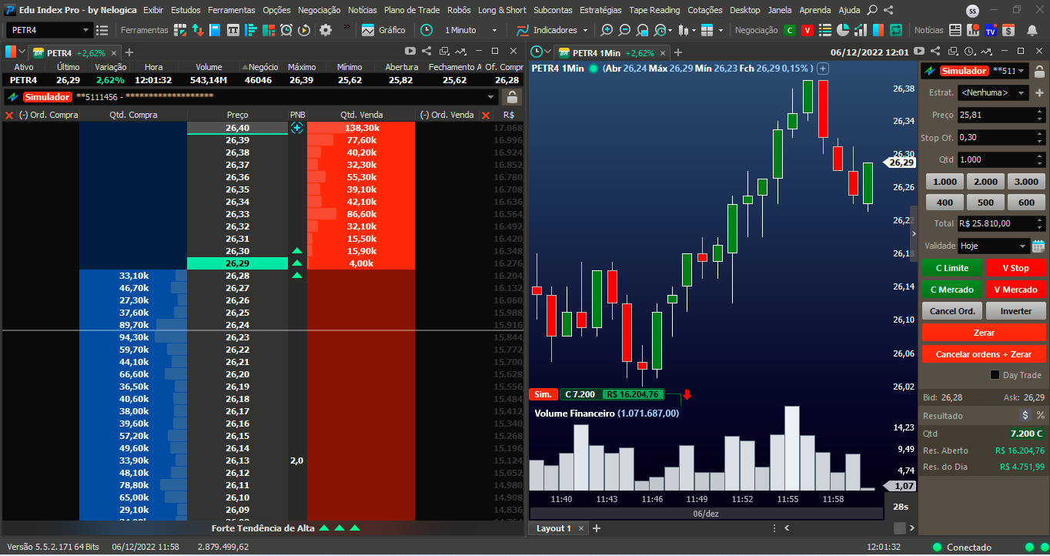This screenshot has height=556, width=1050.
Task: Click share icon in the menu bar
Action: tap(889, 10)
